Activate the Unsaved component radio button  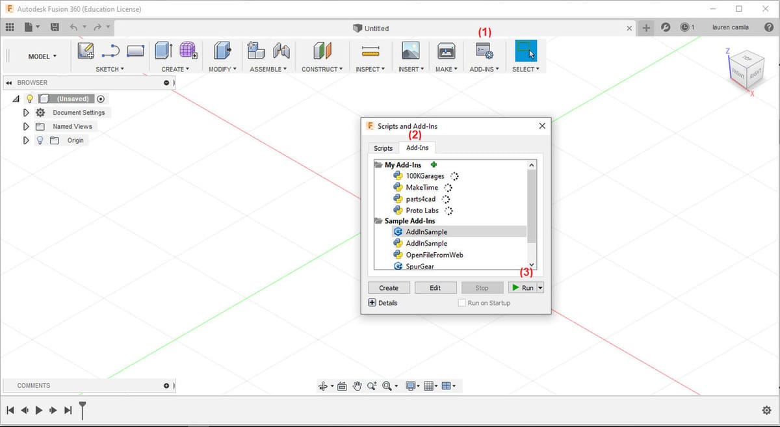[101, 99]
